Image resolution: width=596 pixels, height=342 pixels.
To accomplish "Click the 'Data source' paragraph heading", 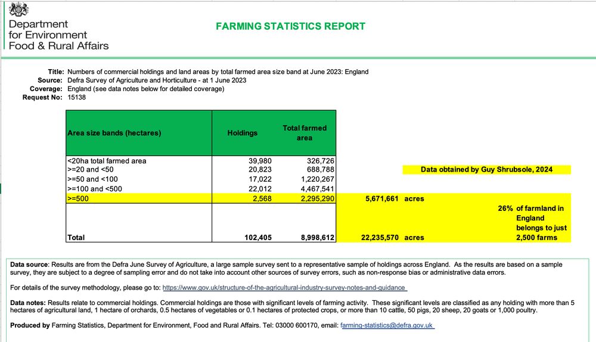I will (29, 265).
